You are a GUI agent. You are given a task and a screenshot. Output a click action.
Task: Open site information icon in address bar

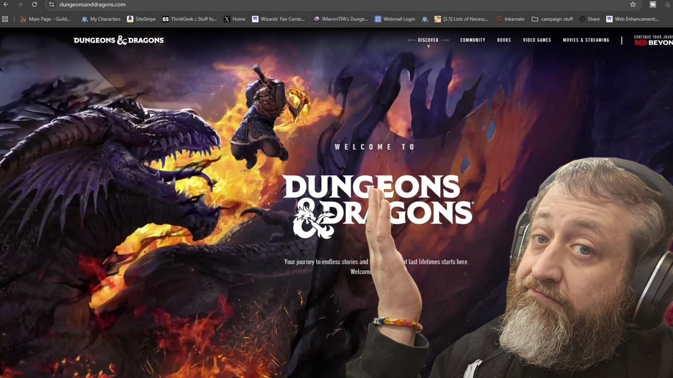52,4
